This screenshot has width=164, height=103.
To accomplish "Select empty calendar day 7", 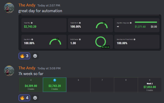I will pyautogui.click(x=102, y=85).
